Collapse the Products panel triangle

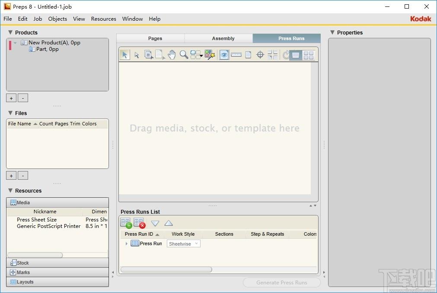pyautogui.click(x=10, y=32)
